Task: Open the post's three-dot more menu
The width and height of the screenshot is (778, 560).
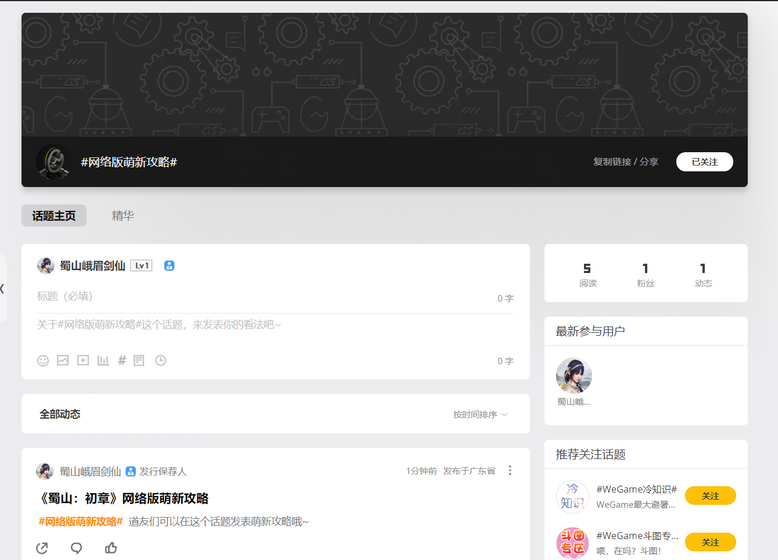Action: (x=510, y=471)
